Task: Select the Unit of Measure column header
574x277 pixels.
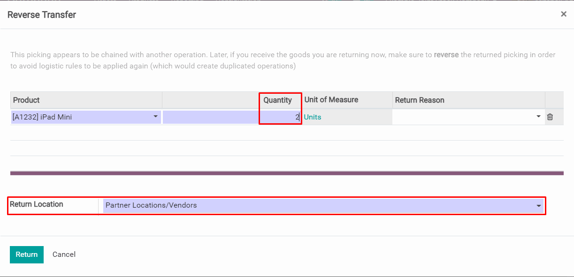Action: point(331,100)
